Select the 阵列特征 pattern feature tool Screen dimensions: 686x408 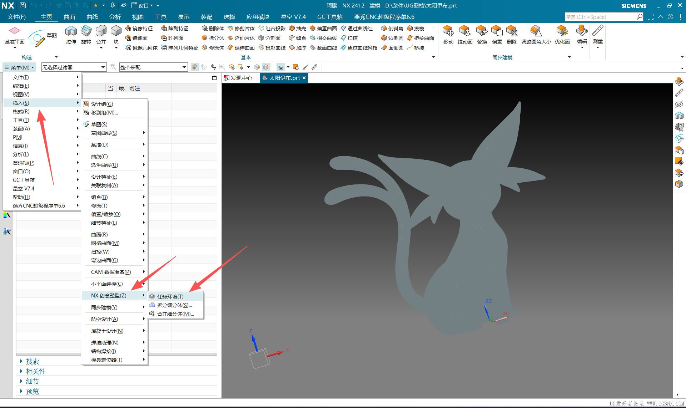(x=175, y=29)
